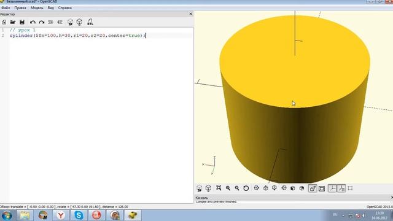This screenshot has width=393, height=221.
Task: Open the system clock in the tray
Action: 379,215
